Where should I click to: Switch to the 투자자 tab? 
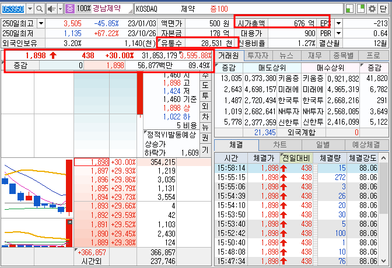point(258,55)
